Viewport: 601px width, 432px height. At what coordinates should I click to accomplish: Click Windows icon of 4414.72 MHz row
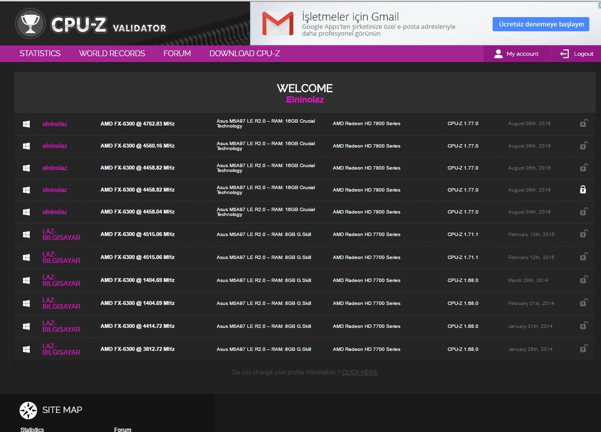coord(26,326)
